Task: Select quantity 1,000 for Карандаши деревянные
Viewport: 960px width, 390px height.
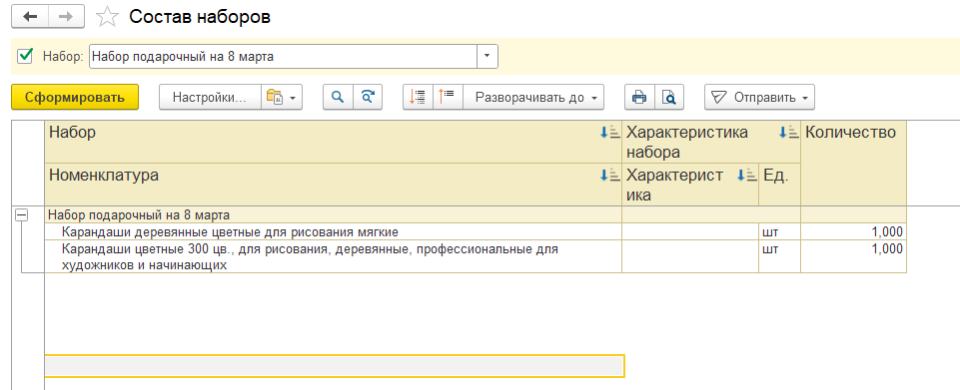Action: click(853, 231)
